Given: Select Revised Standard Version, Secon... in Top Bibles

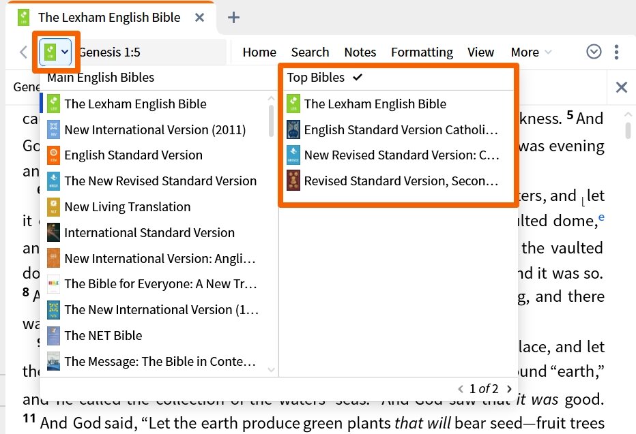Looking at the screenshot, I should click(x=401, y=181).
